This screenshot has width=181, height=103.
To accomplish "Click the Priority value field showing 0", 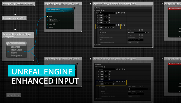I will [54, 24].
